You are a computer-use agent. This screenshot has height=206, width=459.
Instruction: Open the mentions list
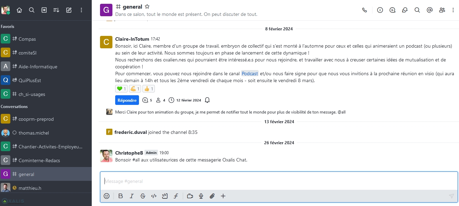point(430,10)
